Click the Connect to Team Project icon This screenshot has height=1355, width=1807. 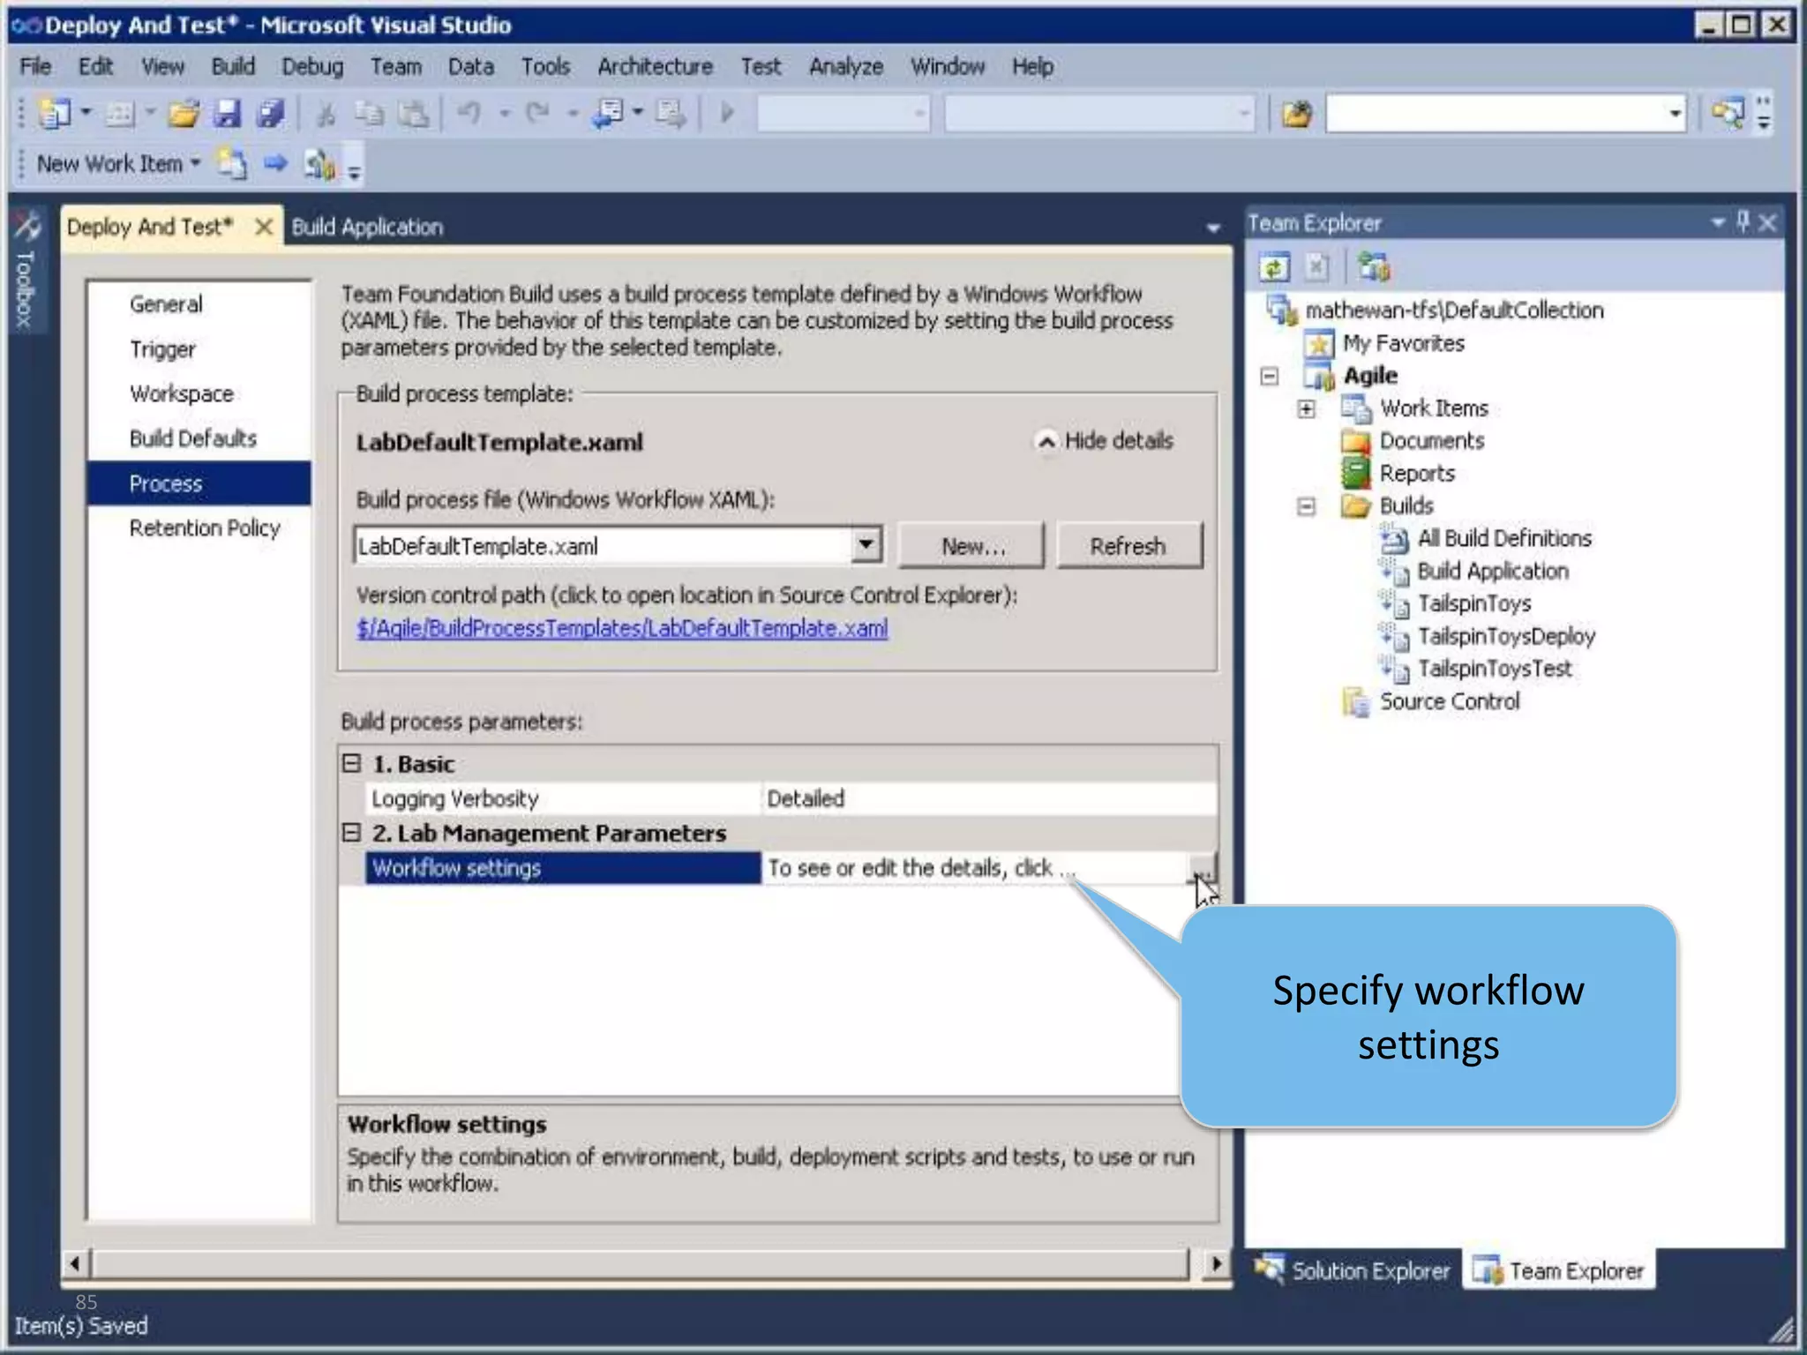[1374, 266]
